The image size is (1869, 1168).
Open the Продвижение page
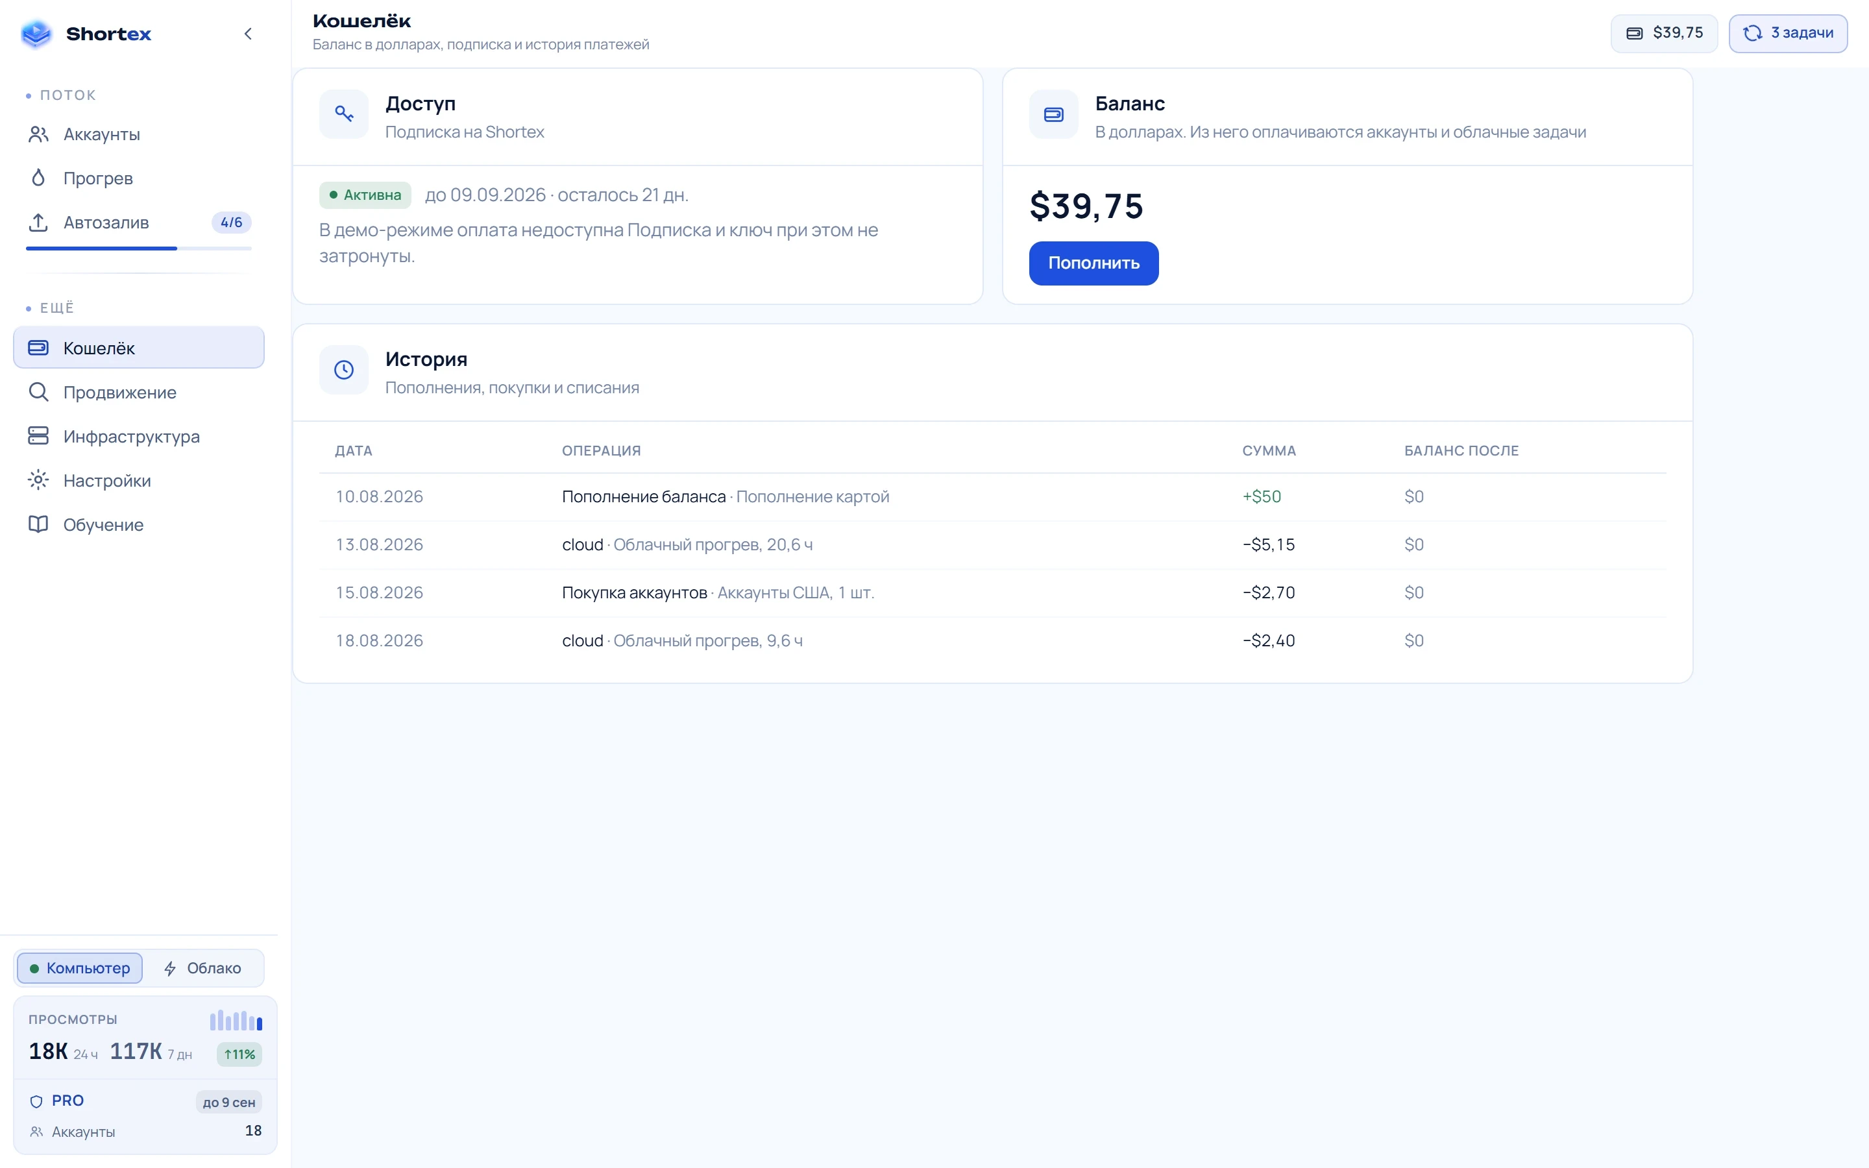[x=139, y=393]
